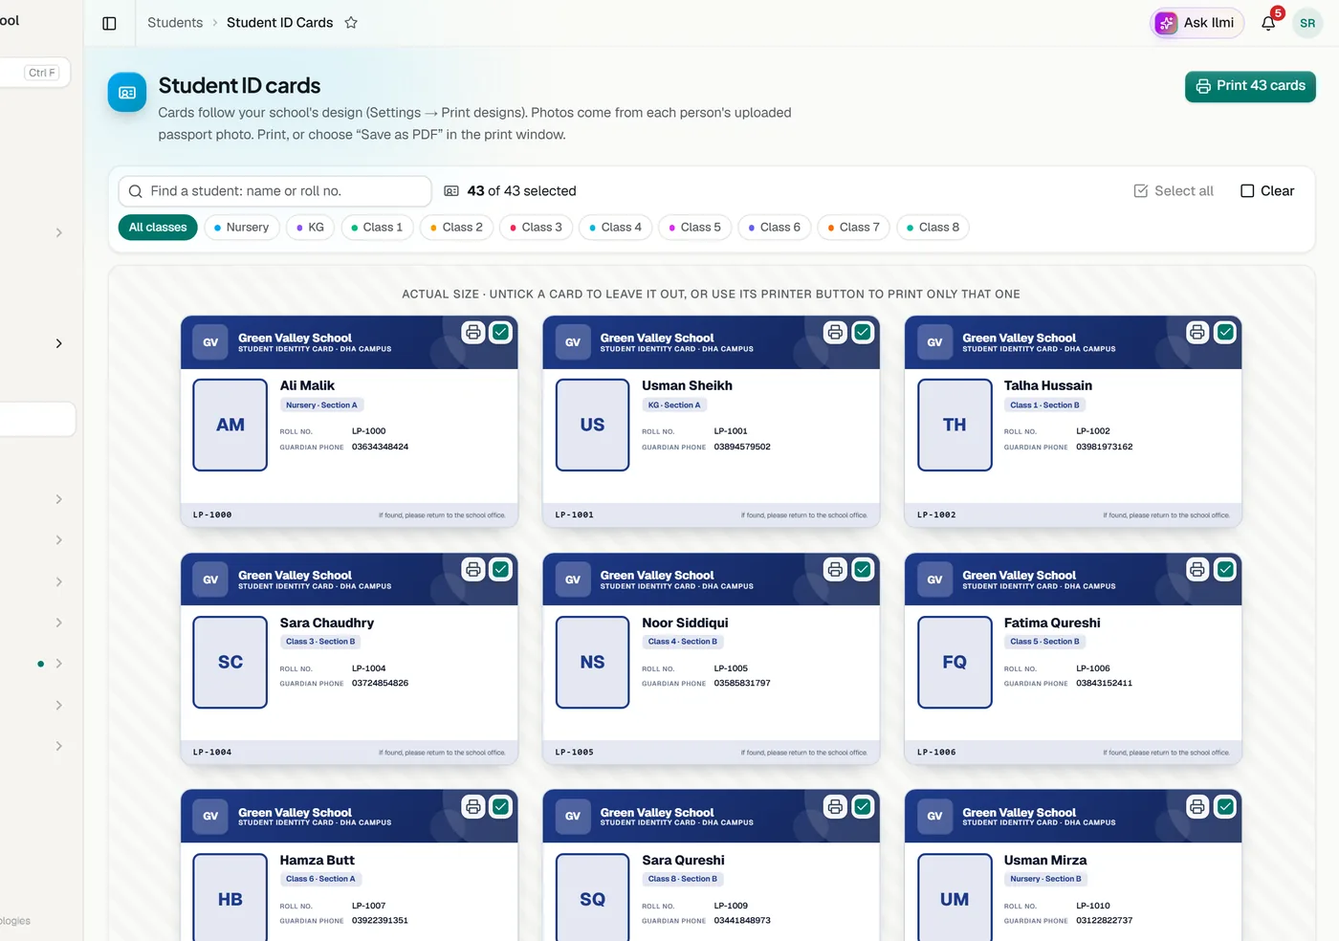Untick Hamza Butt's card checkbox

tap(500, 806)
